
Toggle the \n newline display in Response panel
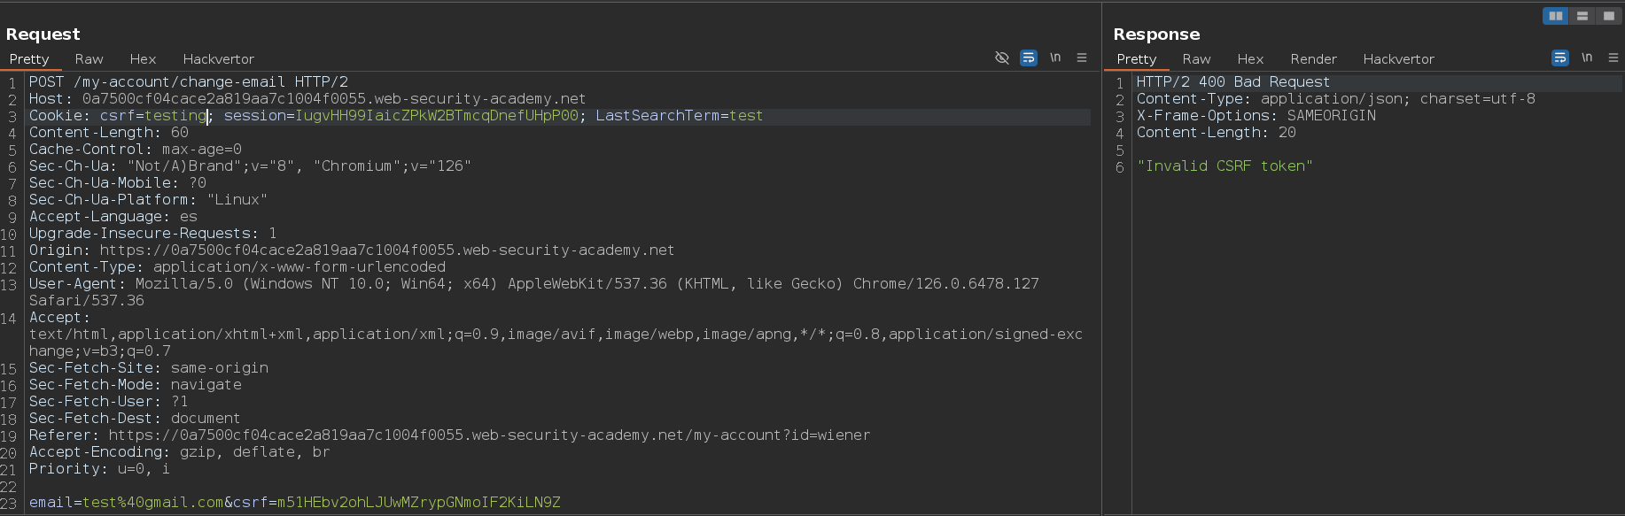1587,58
